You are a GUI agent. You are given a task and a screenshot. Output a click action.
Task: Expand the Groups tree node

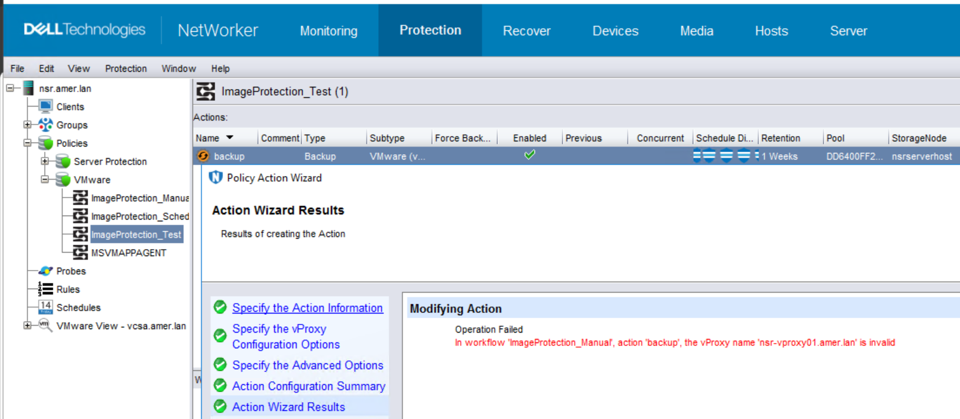click(x=27, y=125)
